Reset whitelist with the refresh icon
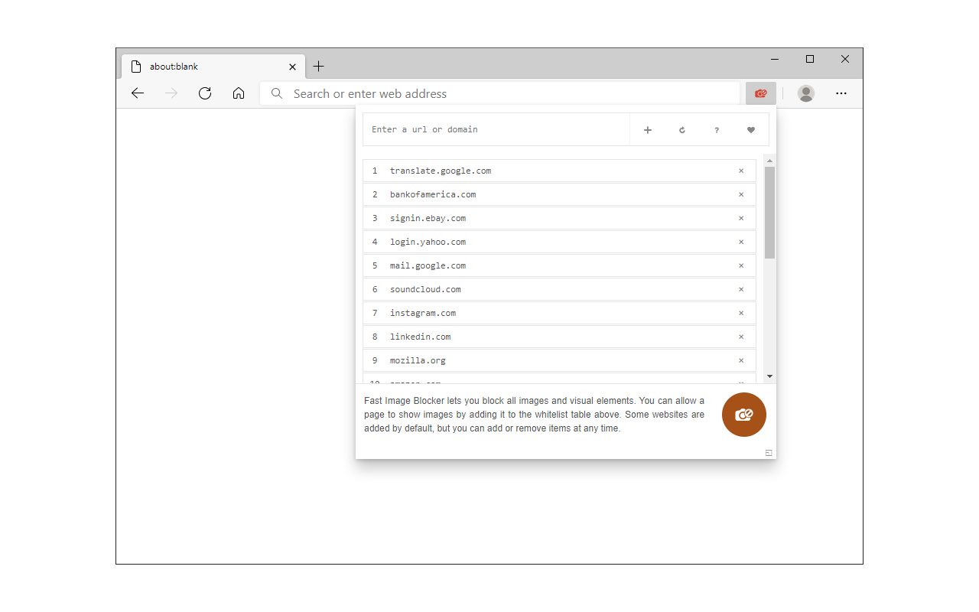The image size is (979, 612). 682,130
